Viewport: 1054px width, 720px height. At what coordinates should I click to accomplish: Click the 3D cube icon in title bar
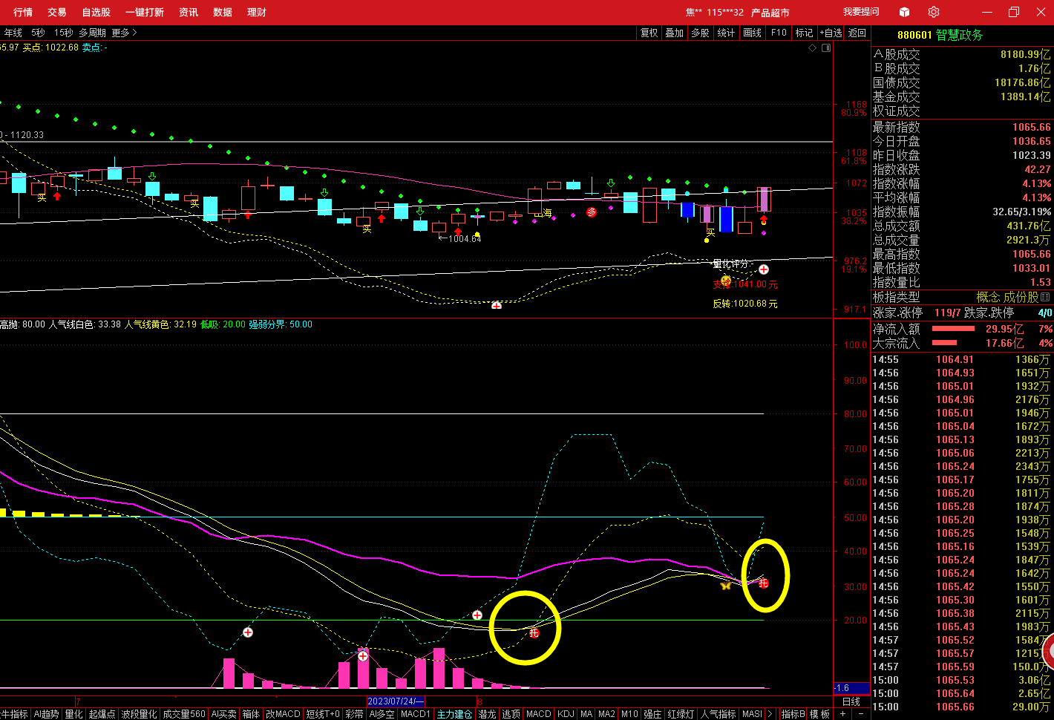point(904,12)
